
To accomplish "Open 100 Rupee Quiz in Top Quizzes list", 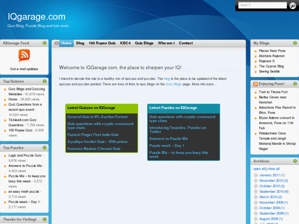I will point(21,130).
